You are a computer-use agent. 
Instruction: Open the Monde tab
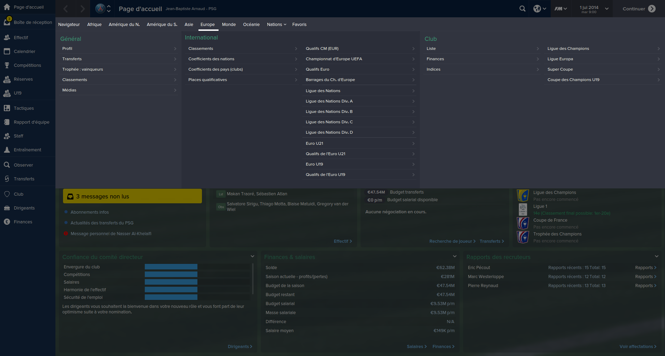tap(229, 24)
